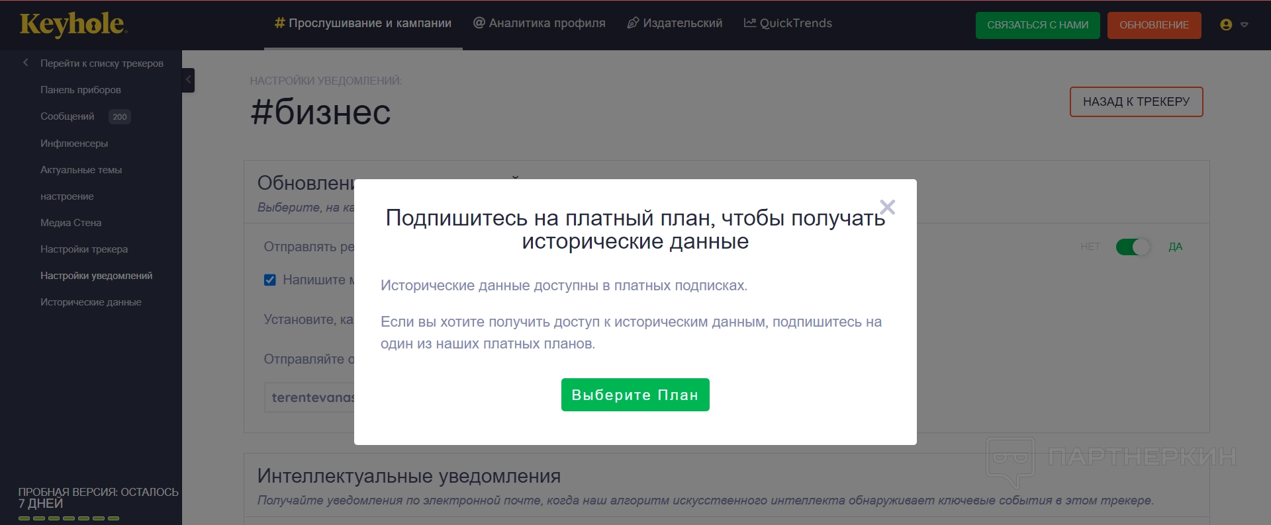The image size is (1271, 525).
Task: Open the Издательский tab
Action: 675,23
